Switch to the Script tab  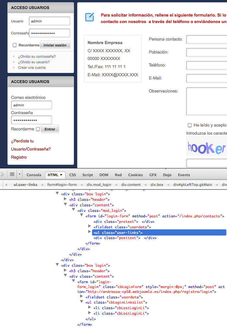coord(88,175)
